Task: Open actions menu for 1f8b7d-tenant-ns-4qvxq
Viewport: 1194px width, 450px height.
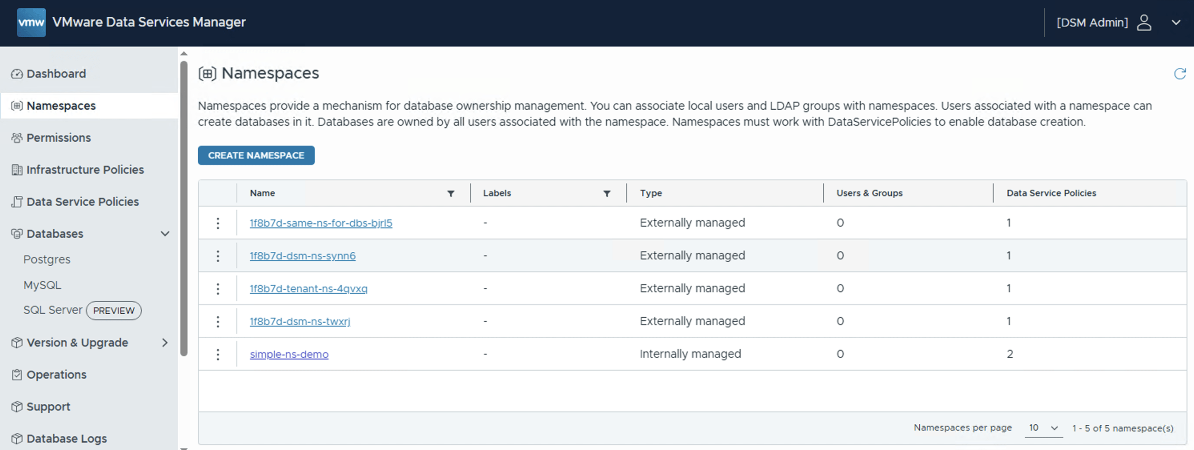Action: [218, 289]
